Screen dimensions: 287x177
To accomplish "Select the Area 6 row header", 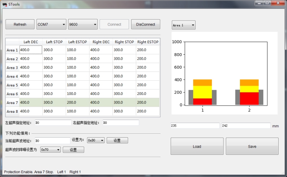I will (x=12, y=94).
